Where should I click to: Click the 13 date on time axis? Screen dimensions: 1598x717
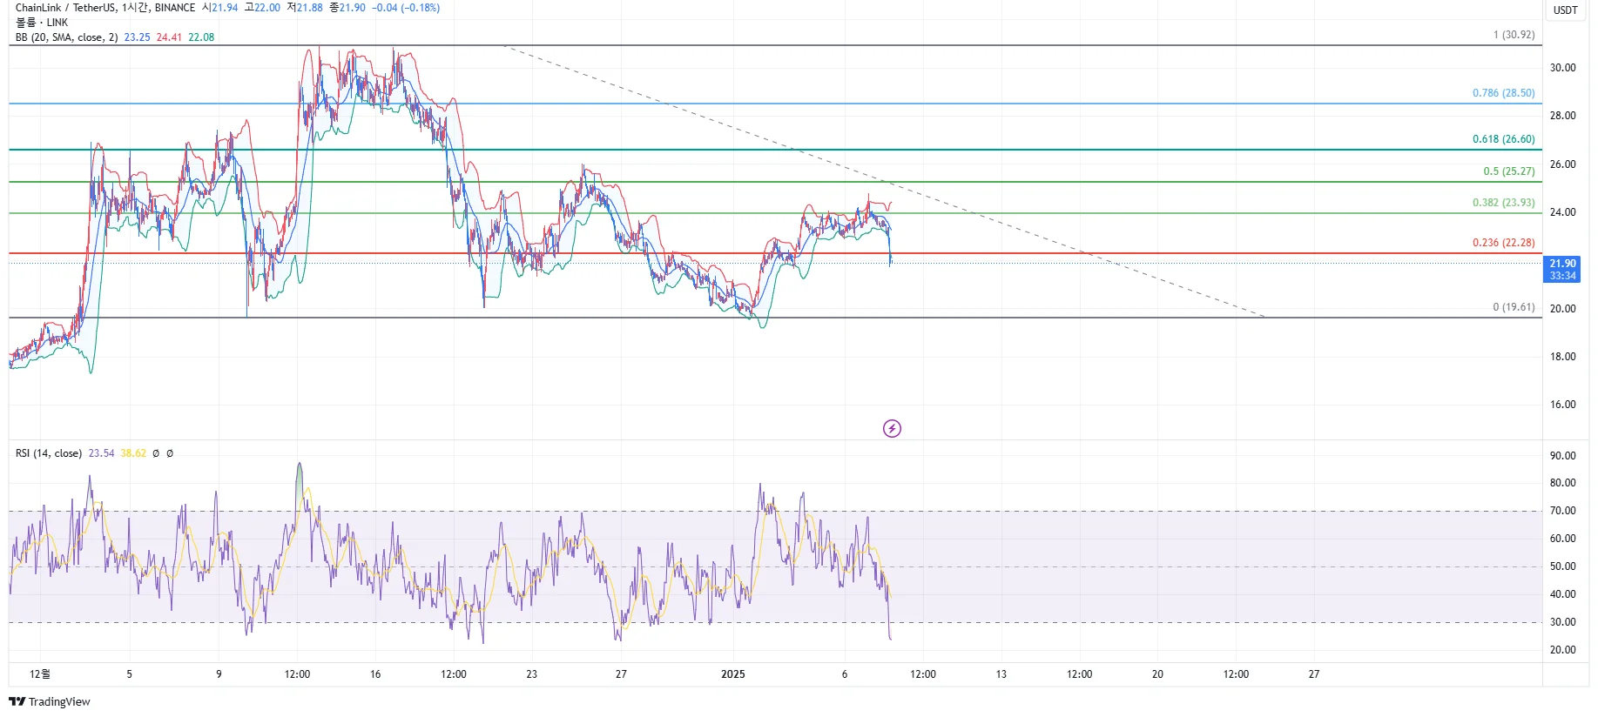1001,674
